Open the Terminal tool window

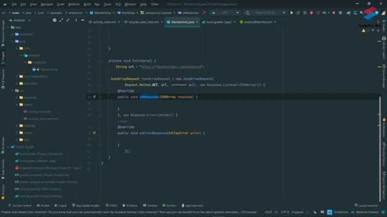point(150,206)
